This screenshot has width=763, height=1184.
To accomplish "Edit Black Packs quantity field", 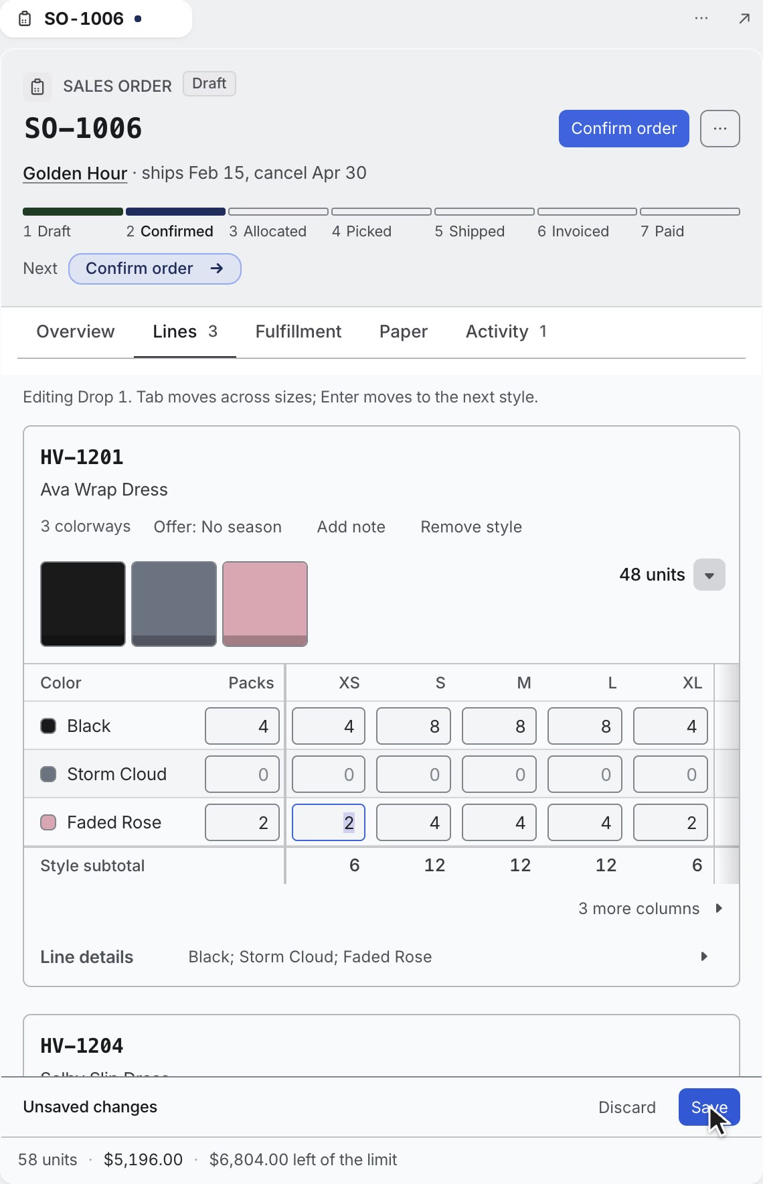I will tap(242, 726).
